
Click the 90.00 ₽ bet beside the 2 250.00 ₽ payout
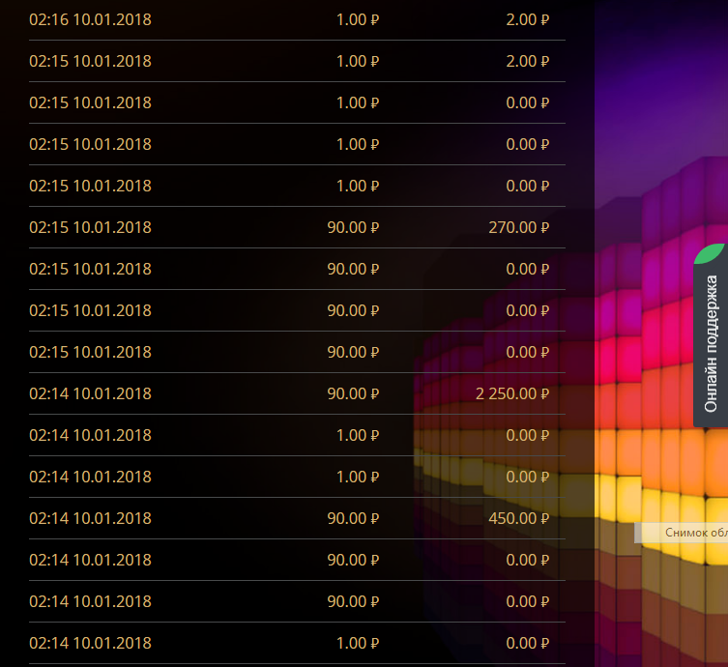click(x=353, y=393)
